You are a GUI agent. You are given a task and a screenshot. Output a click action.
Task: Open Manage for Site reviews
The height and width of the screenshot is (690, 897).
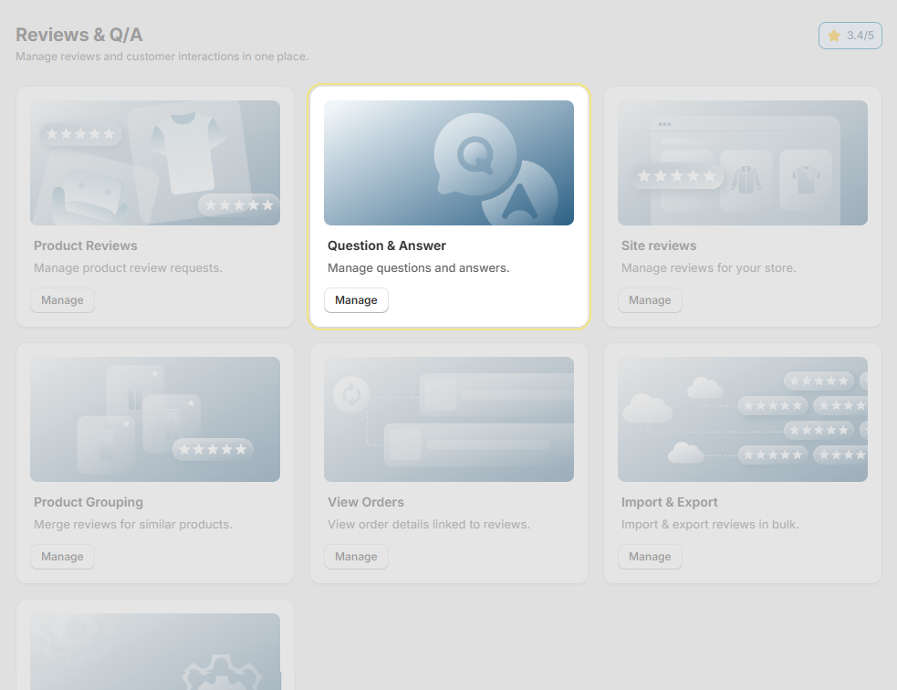(x=650, y=300)
